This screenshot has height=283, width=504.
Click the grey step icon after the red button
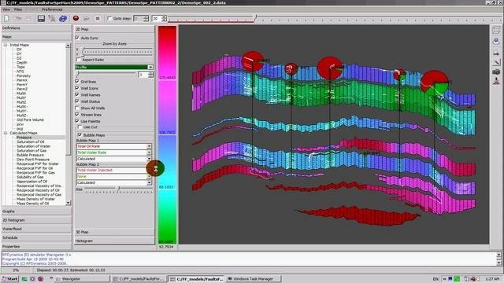[87, 18]
